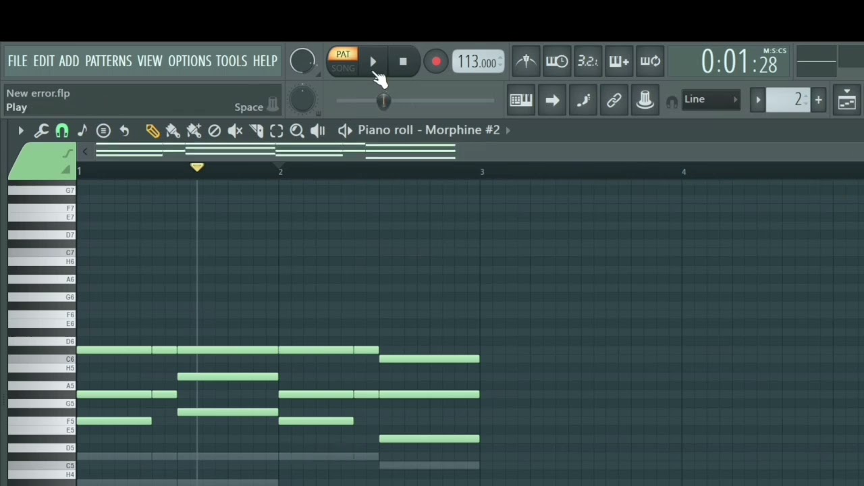
Task: Switch to PAT pattern mode
Action: click(343, 55)
